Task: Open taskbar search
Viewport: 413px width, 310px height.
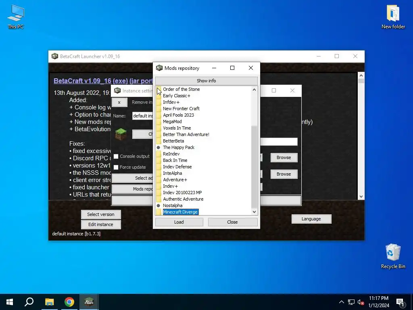Action: 29,302
